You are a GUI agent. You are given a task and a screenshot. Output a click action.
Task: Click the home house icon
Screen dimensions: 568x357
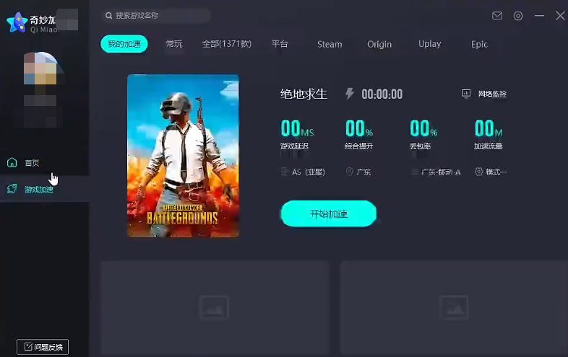point(12,162)
